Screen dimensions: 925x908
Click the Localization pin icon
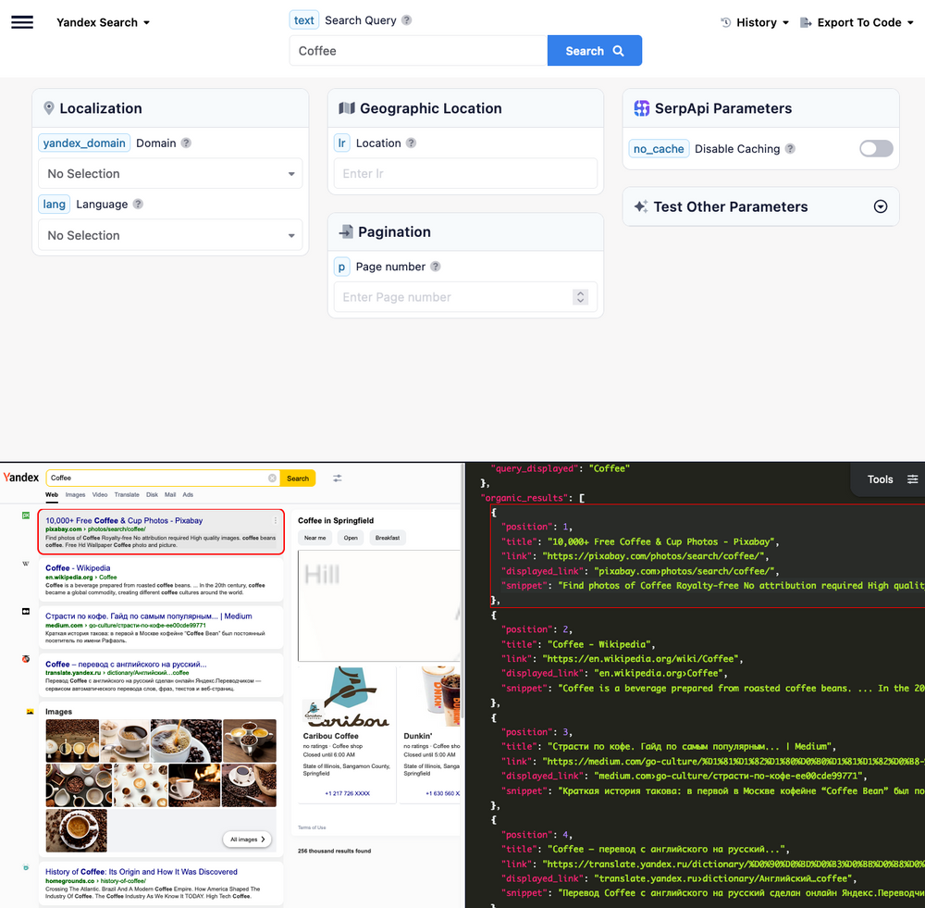[49, 108]
